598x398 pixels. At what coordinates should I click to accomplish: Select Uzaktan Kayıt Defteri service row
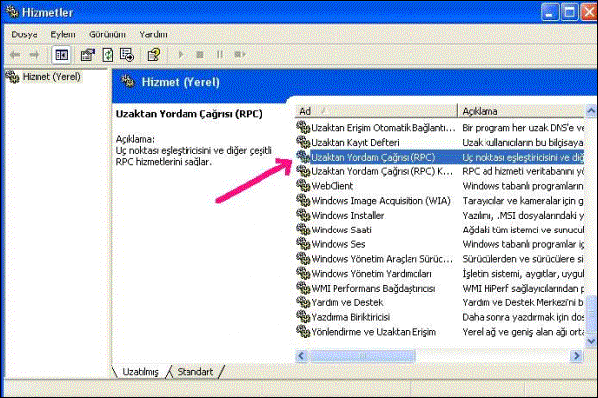tap(355, 143)
